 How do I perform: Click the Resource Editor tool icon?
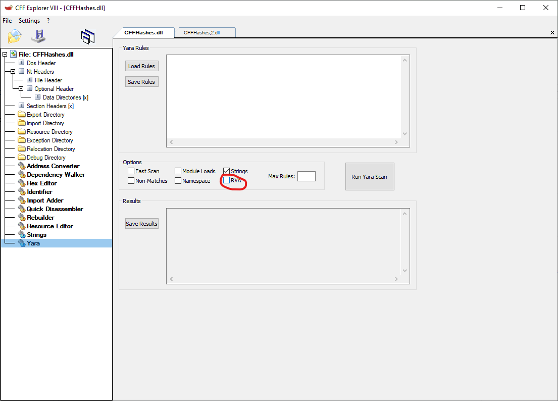point(22,226)
